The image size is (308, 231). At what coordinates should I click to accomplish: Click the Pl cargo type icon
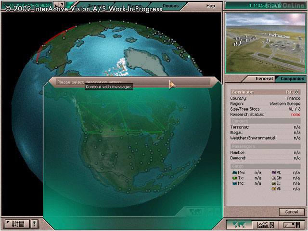point(274,173)
